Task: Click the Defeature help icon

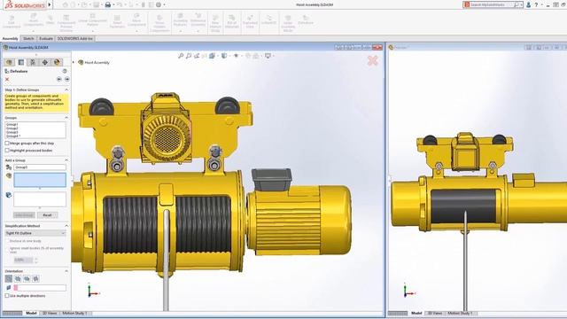Action: click(65, 71)
